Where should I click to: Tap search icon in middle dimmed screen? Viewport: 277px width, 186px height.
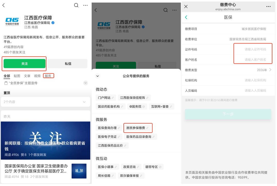coord(166,10)
